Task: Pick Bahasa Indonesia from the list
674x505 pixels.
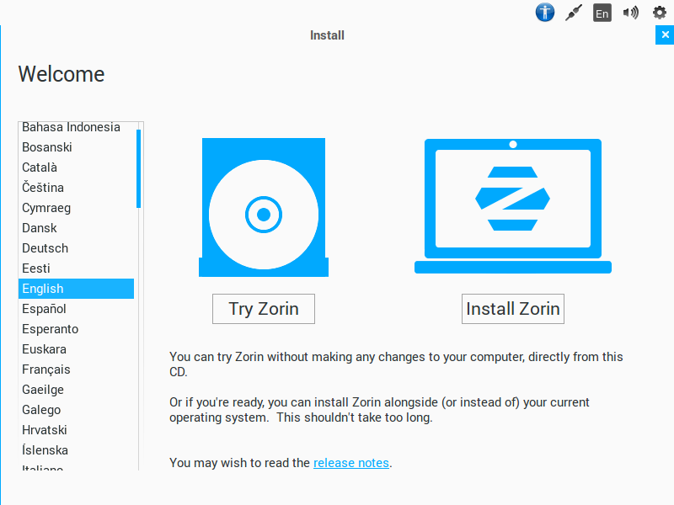Action: pyautogui.click(x=71, y=127)
